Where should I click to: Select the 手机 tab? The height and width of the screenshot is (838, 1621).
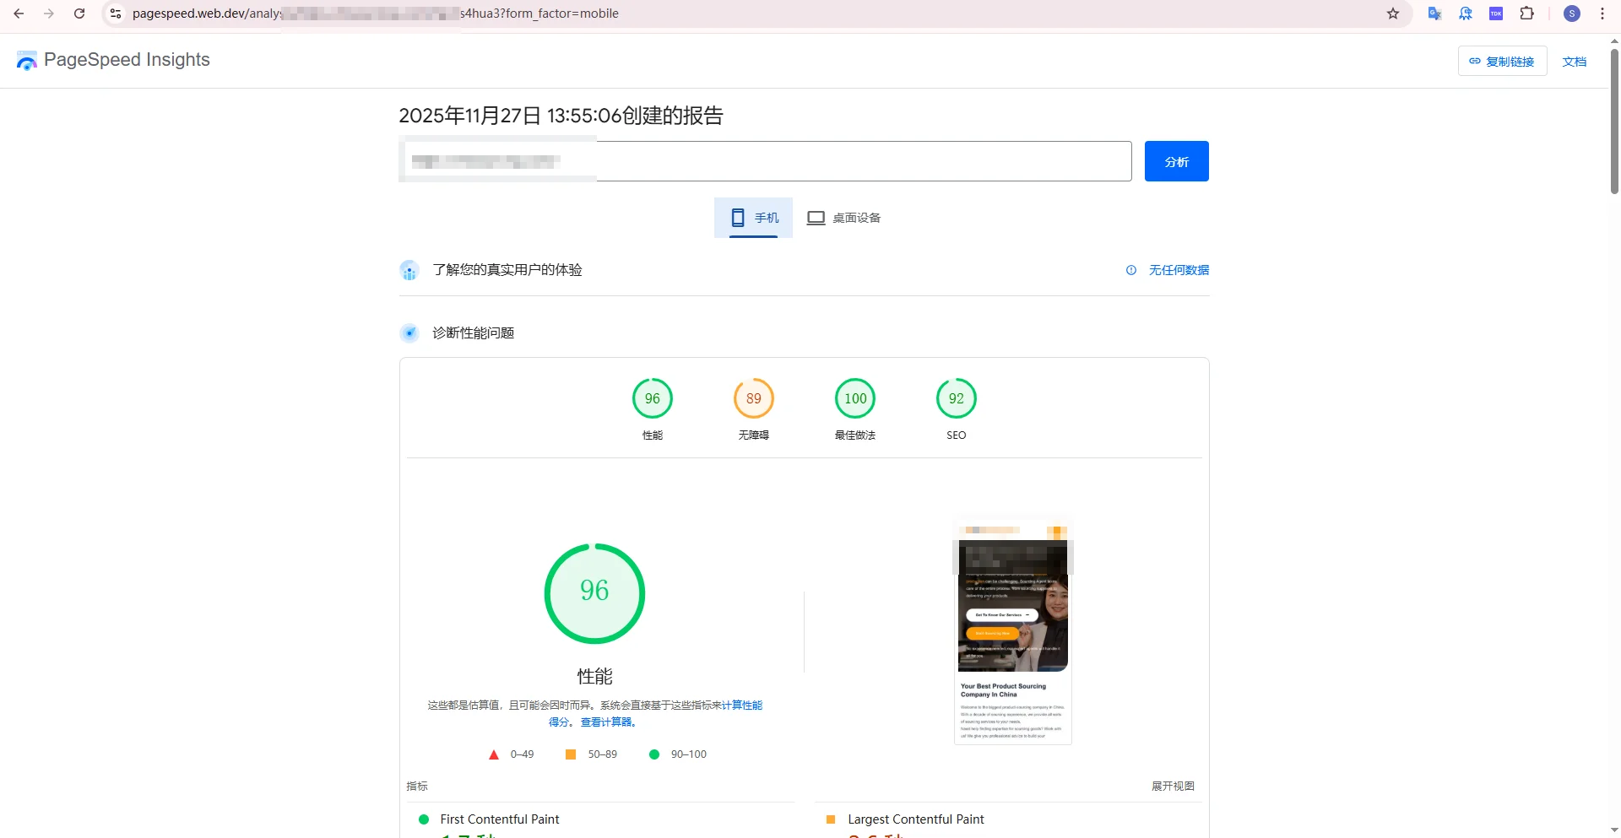click(x=753, y=218)
